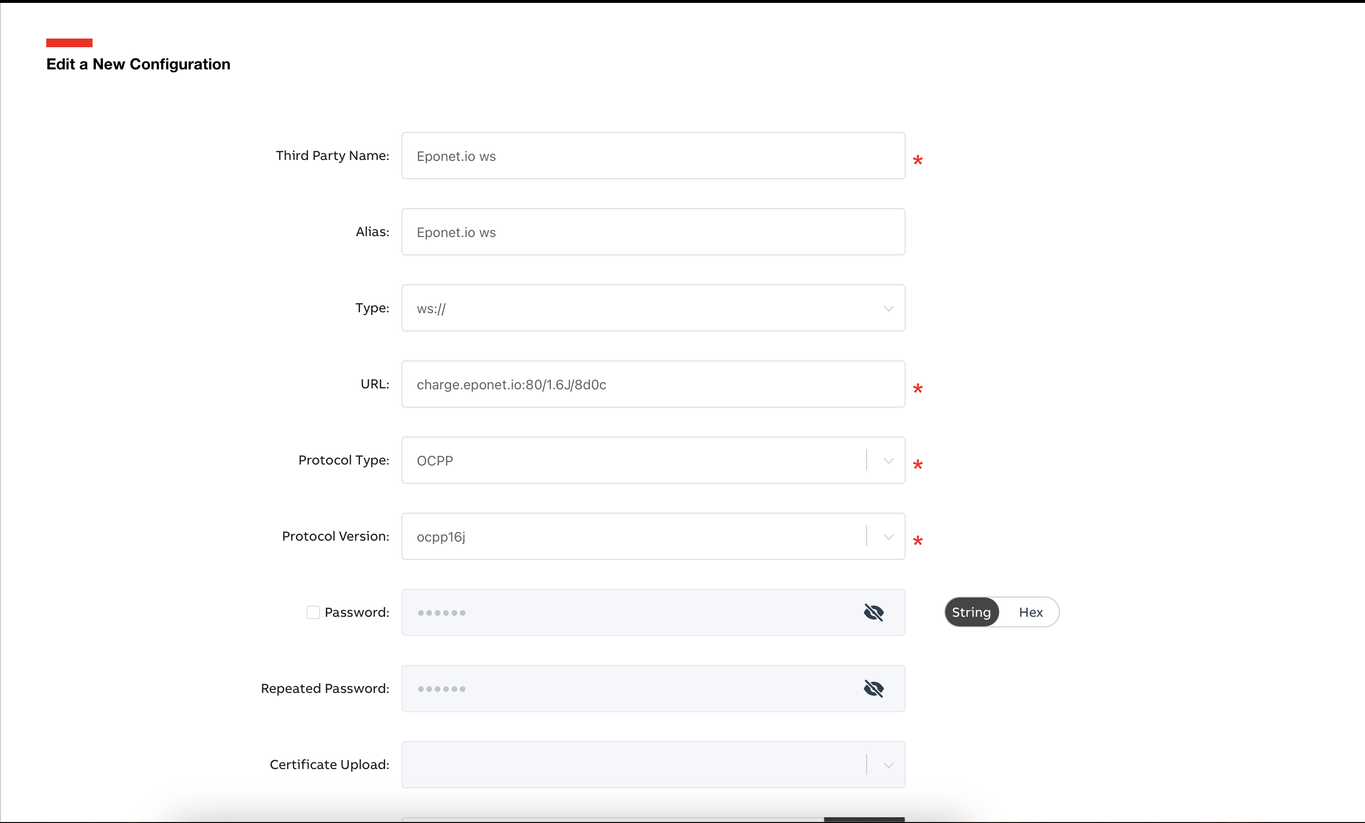Expand the Protocol Type chevron
Image resolution: width=1365 pixels, height=823 pixels.
(x=888, y=461)
